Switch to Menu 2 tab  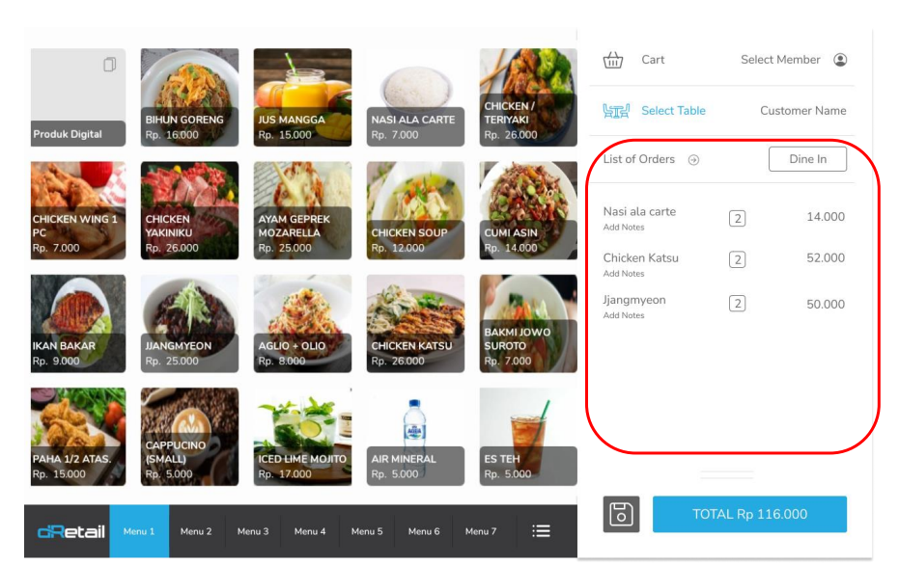[x=196, y=530]
